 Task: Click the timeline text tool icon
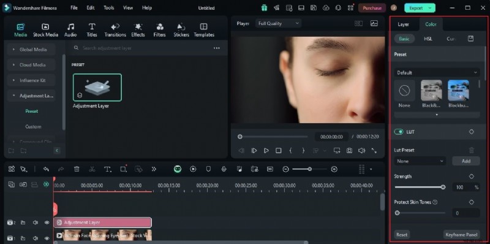tap(108, 169)
